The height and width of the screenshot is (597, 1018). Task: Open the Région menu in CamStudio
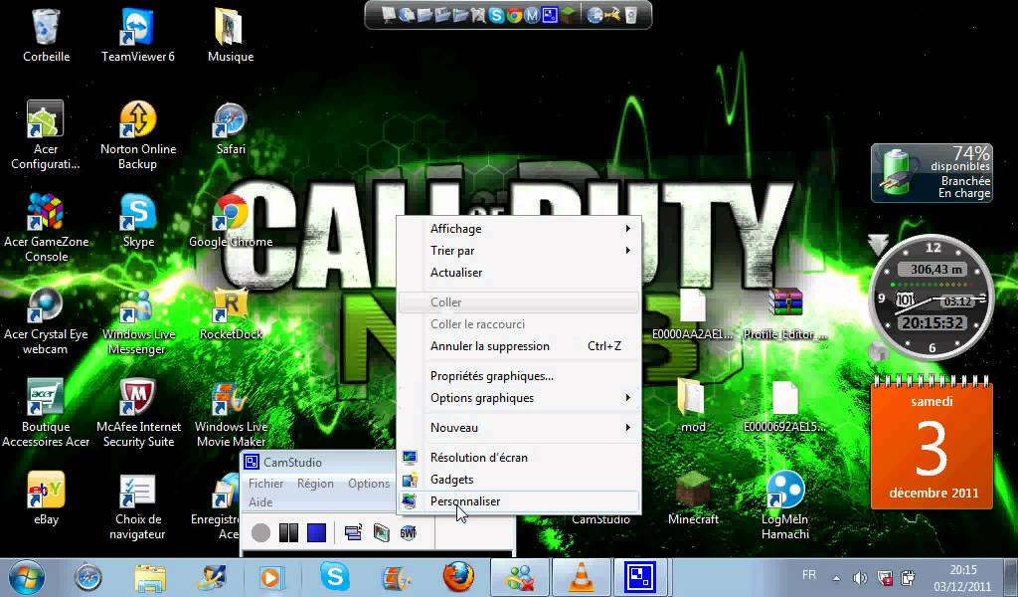point(315,484)
